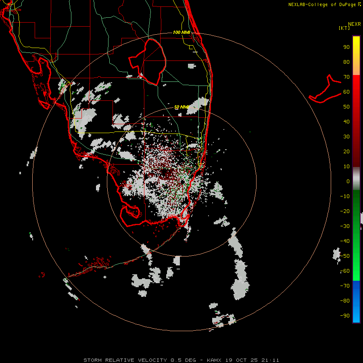Select the 100 NMI range ring label

tap(182, 32)
